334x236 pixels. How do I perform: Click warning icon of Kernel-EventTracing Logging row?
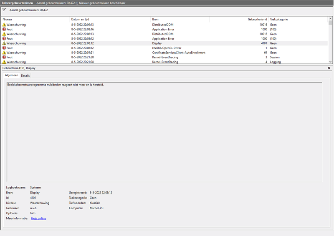4,62
